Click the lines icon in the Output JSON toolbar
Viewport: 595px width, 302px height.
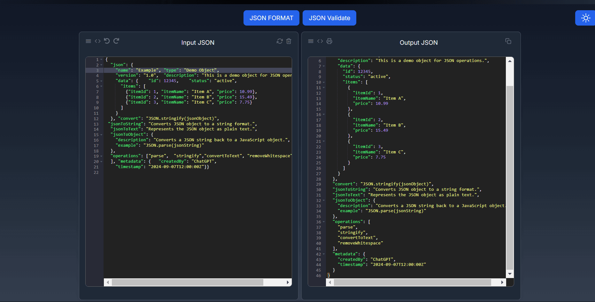point(311,41)
